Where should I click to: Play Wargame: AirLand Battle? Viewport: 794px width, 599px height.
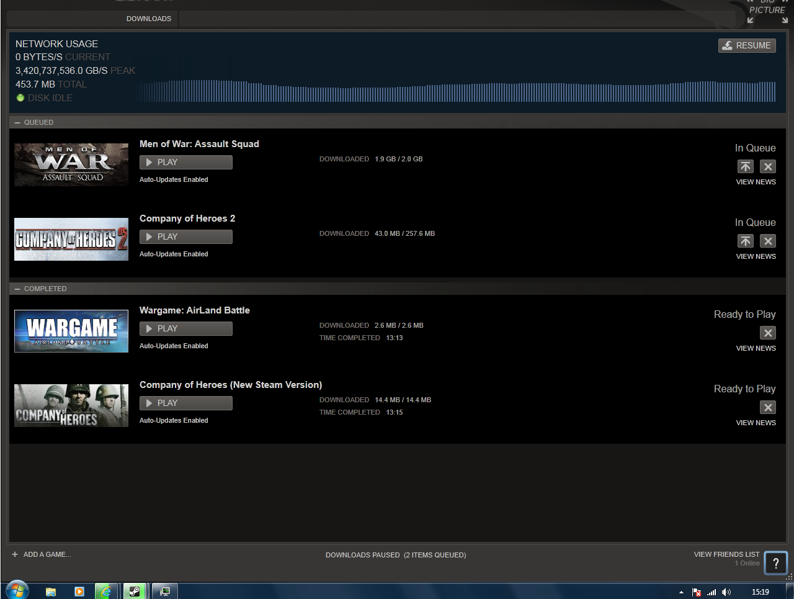(x=186, y=328)
